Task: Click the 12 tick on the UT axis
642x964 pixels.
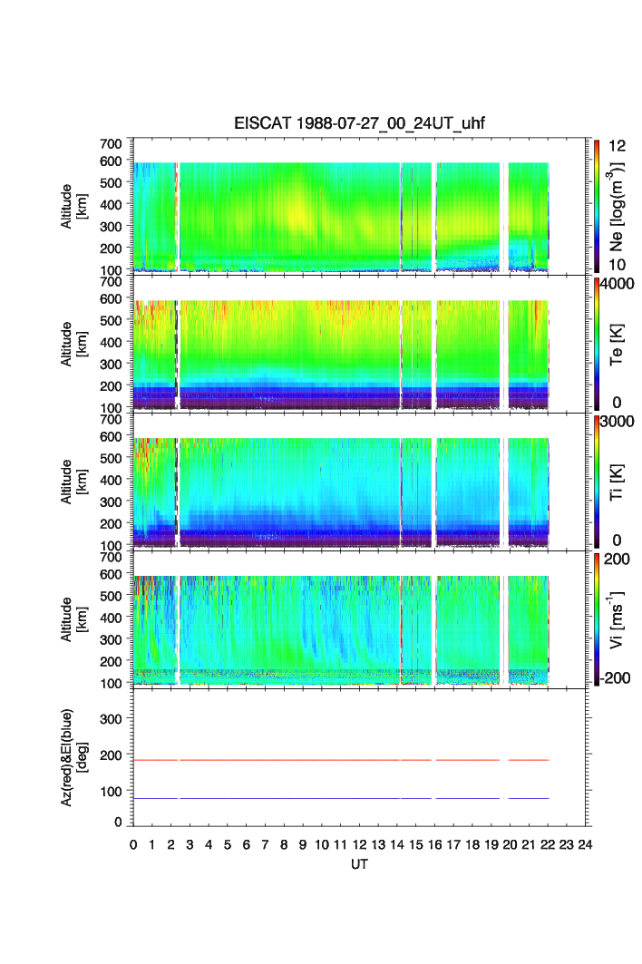Action: 360,844
